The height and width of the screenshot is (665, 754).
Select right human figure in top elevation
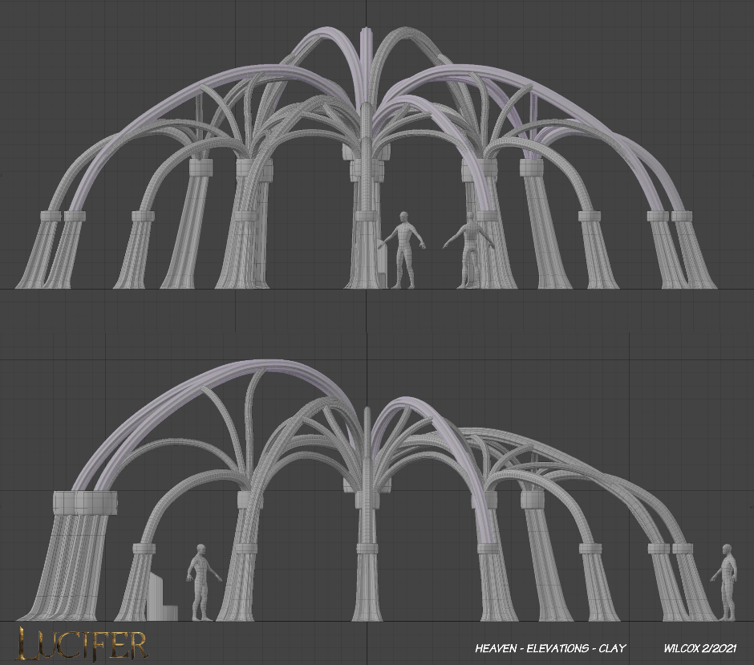471,250
